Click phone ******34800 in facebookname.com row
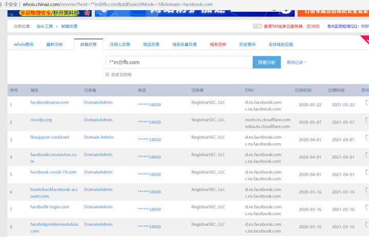 [150, 105]
